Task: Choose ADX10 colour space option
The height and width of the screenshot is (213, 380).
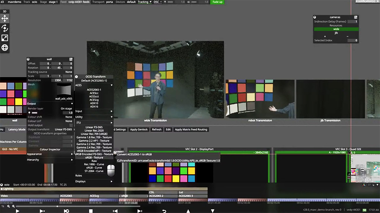Action: (x=94, y=103)
